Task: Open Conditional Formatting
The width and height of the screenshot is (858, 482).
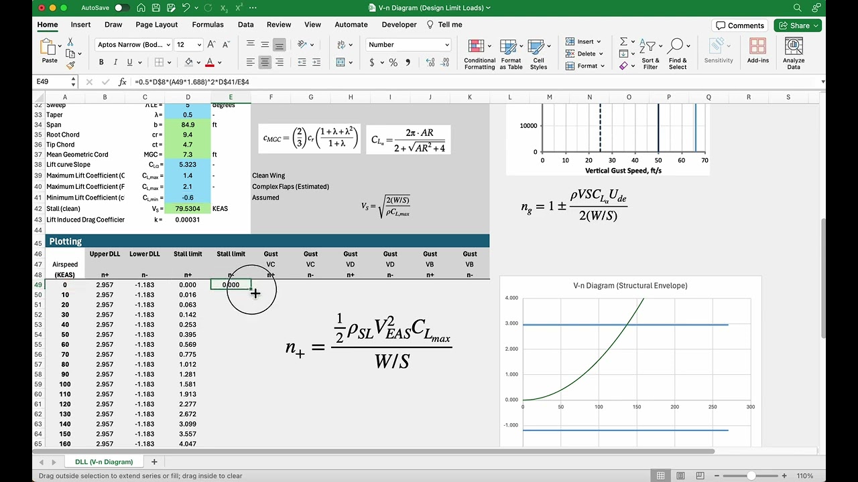Action: (479, 54)
